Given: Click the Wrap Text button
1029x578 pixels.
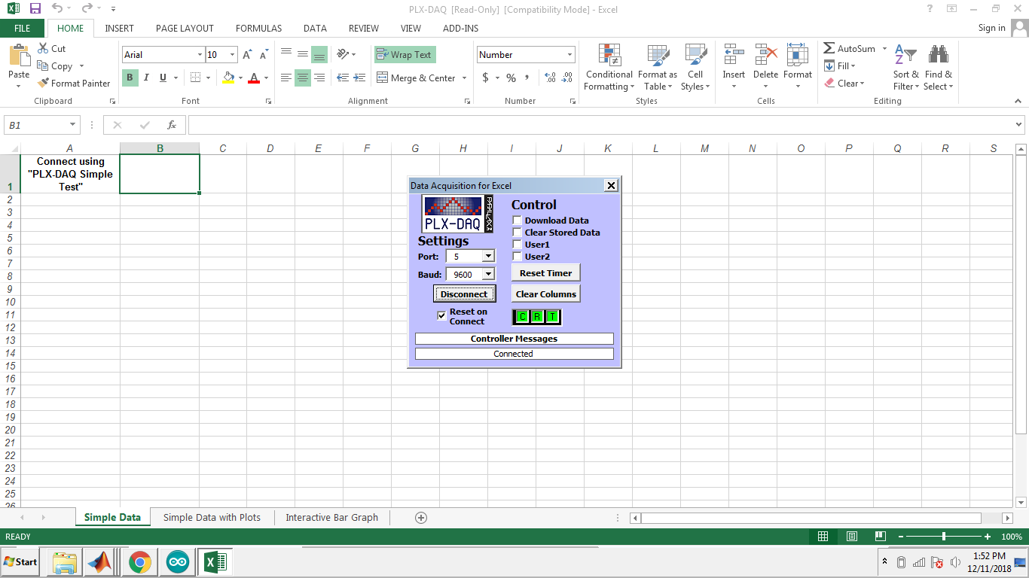Looking at the screenshot, I should click(405, 55).
